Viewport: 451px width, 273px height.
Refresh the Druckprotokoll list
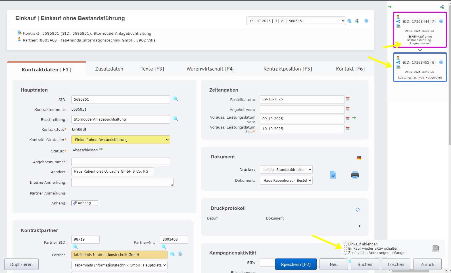pyautogui.click(x=358, y=210)
